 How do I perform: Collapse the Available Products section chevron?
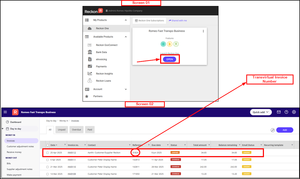pyautogui.click(x=126, y=37)
